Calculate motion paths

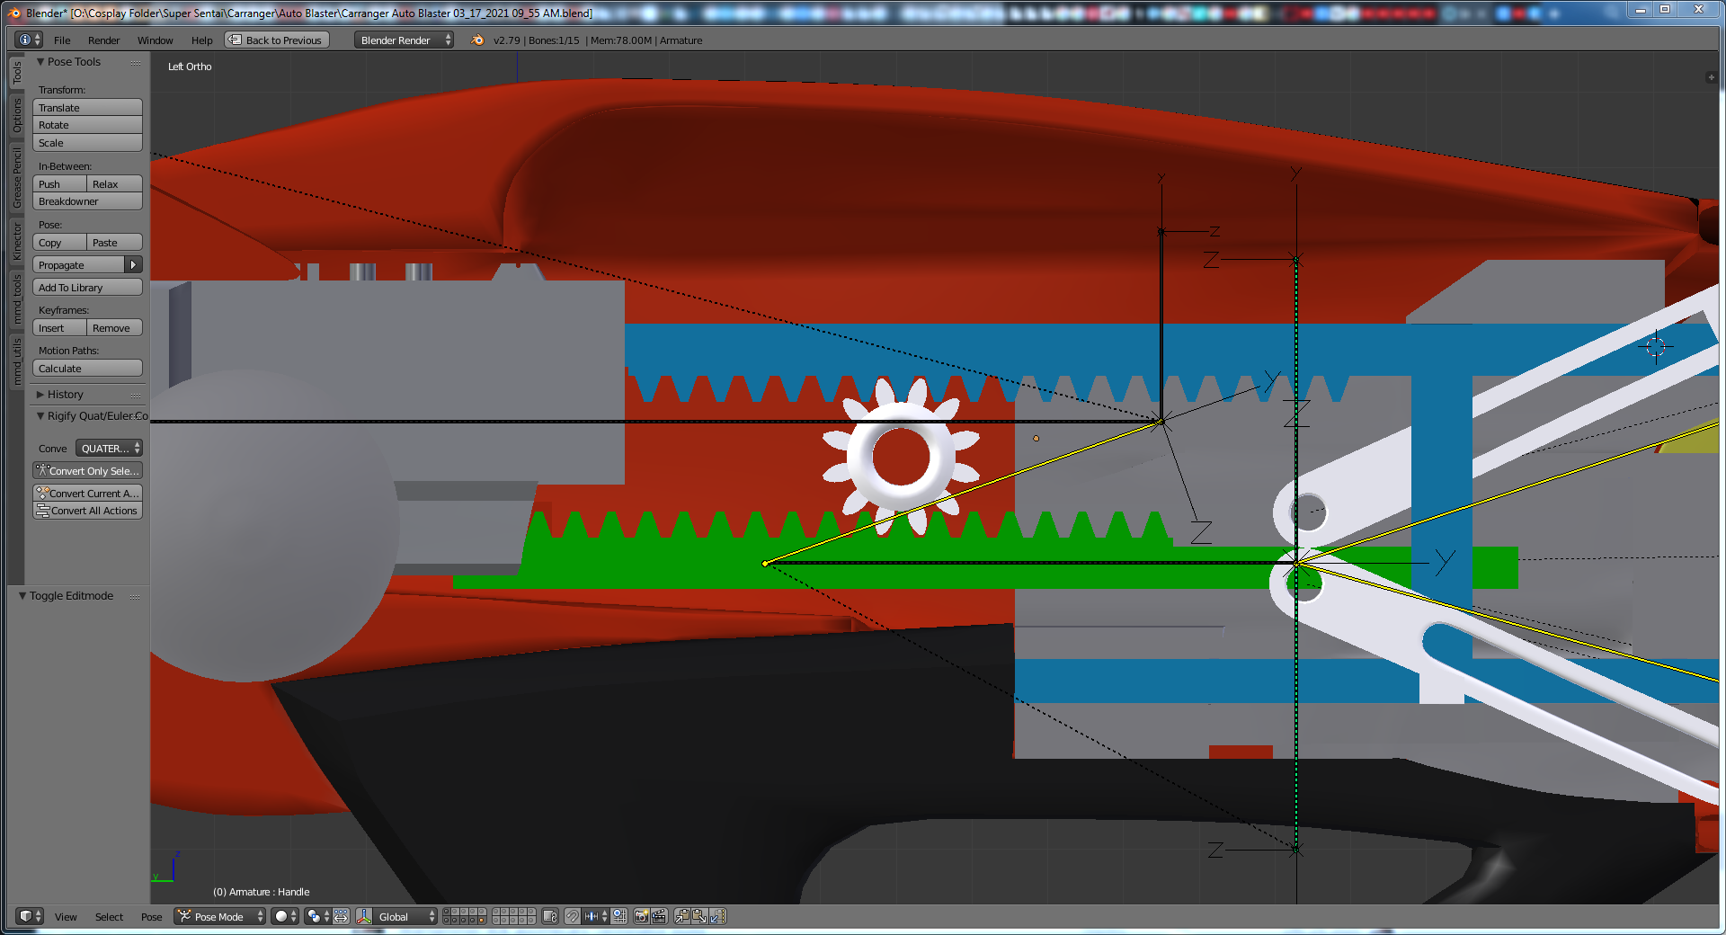87,368
